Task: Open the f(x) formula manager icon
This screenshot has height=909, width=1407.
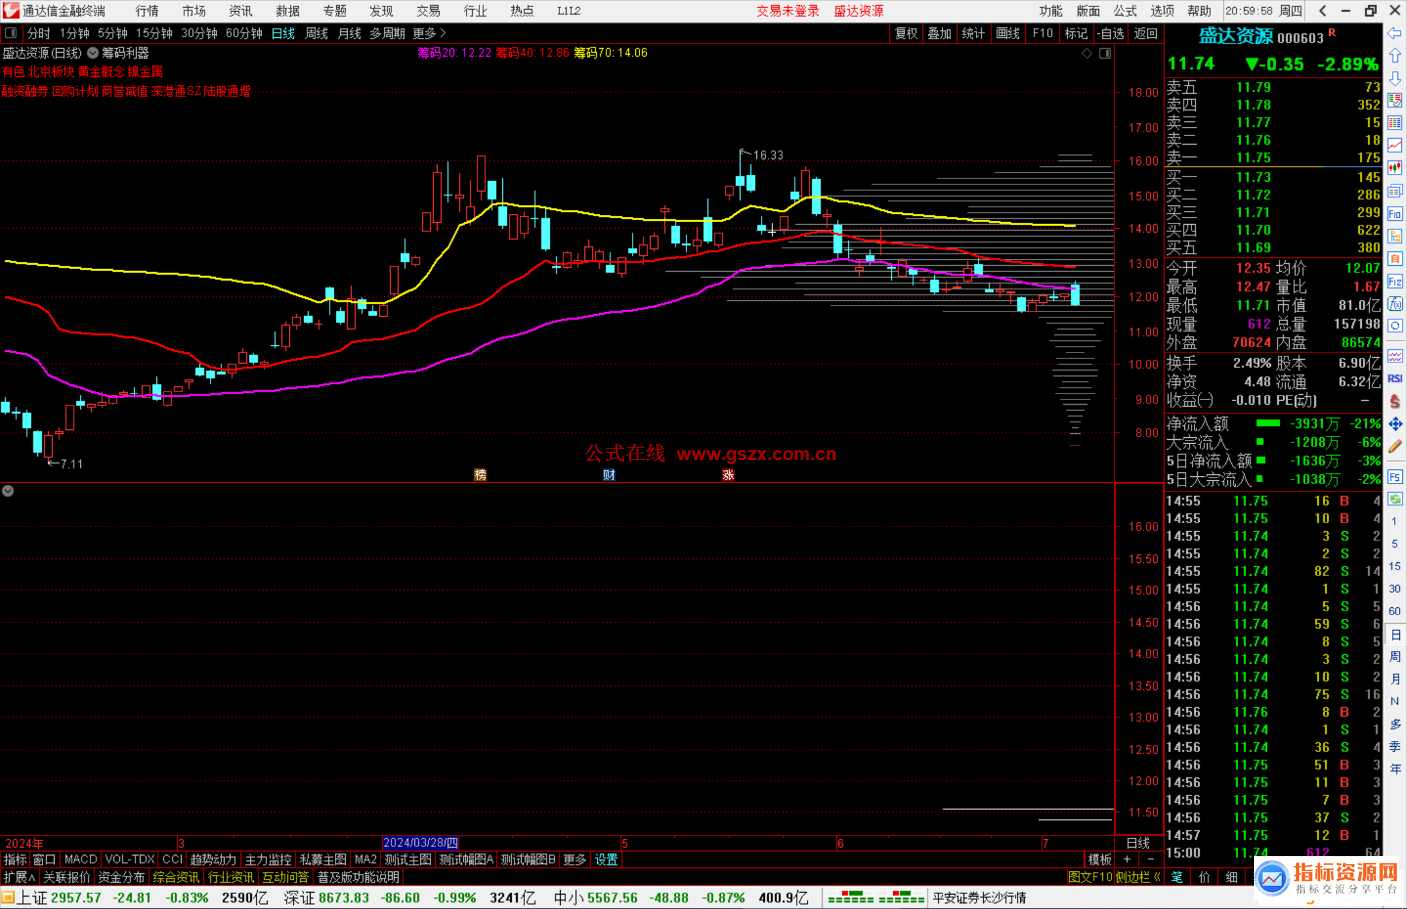Action: [1395, 304]
